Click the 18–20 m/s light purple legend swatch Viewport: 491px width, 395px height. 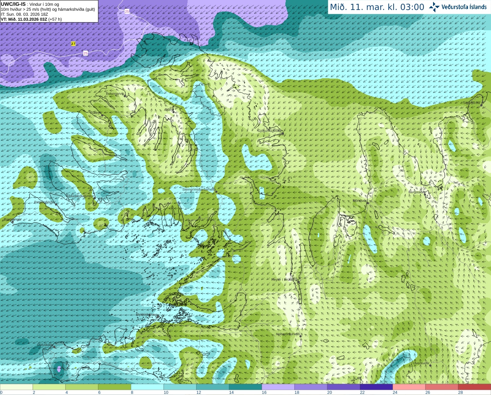coord(311,387)
